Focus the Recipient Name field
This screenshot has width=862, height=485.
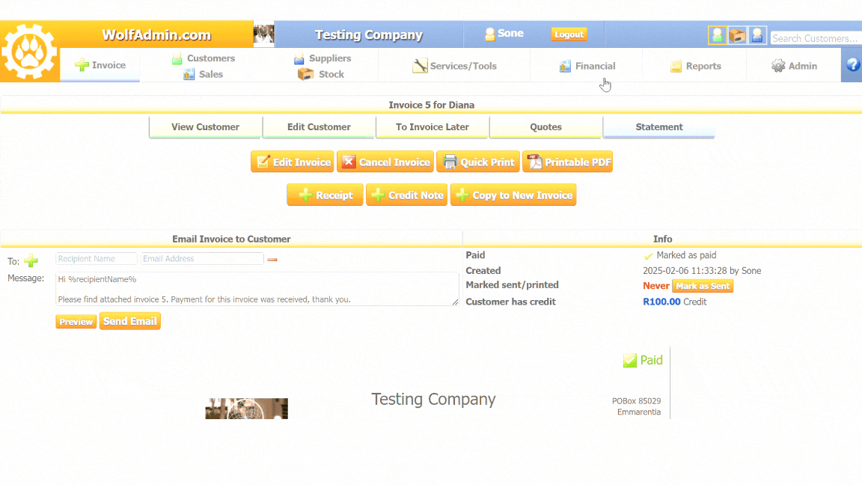(97, 258)
